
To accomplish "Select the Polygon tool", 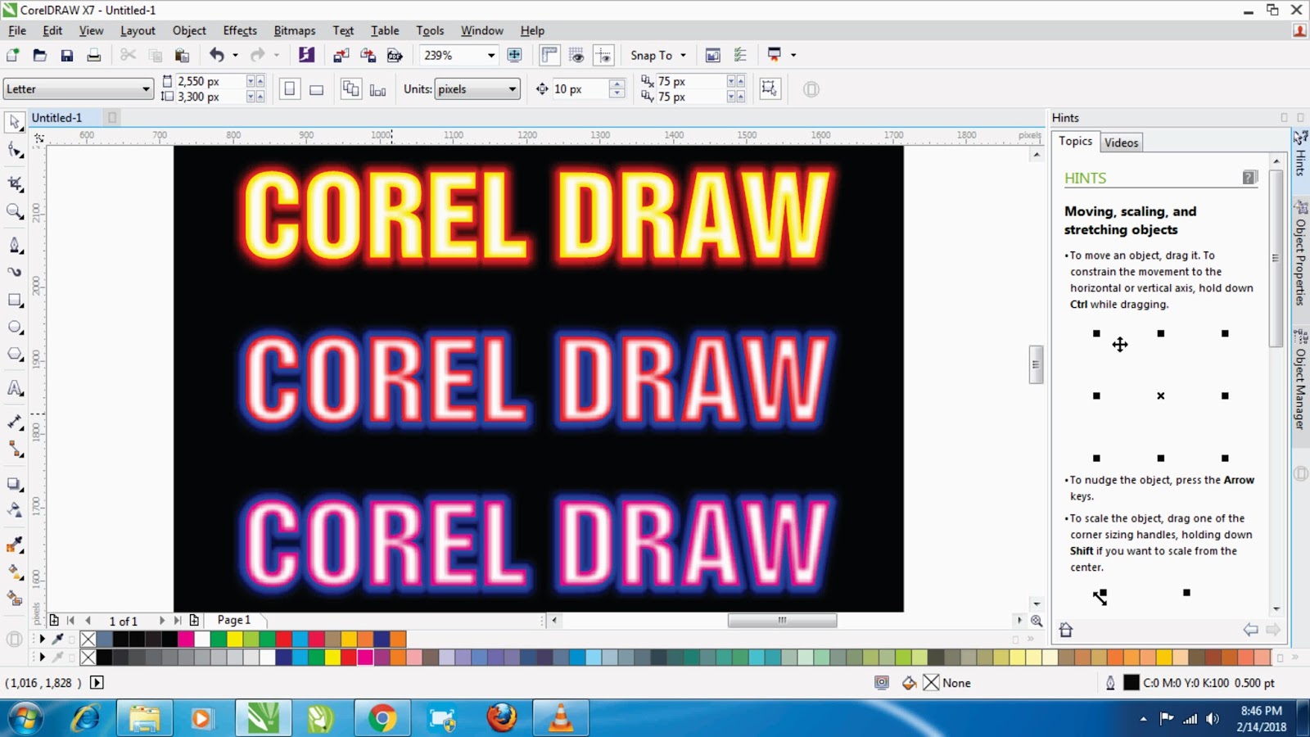I will coord(15,354).
